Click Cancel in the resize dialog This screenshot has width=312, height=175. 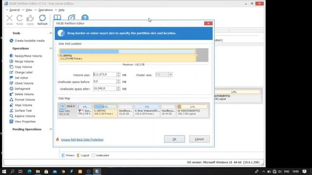[199, 139]
